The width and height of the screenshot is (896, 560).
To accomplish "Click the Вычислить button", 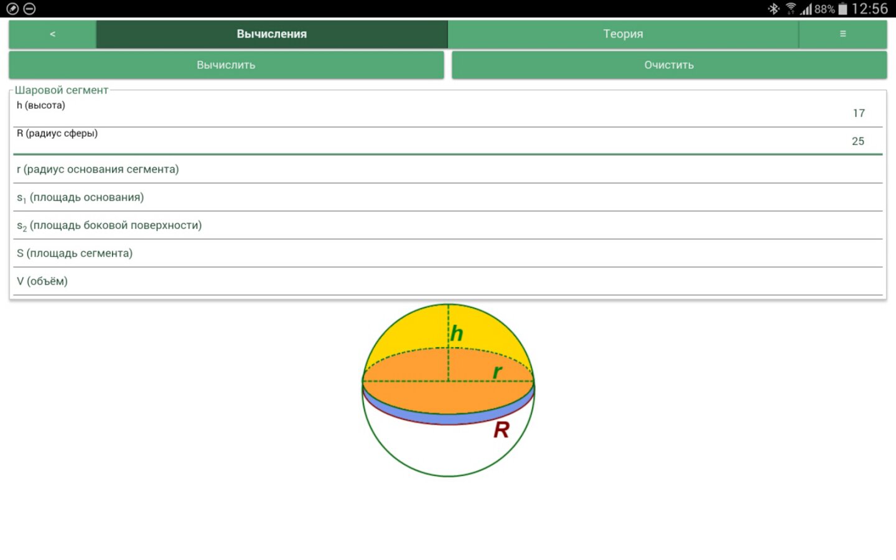I will [226, 65].
